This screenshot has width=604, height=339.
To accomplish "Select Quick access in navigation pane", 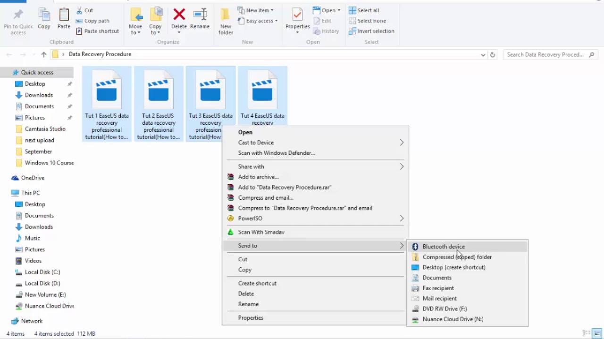I will tap(37, 73).
